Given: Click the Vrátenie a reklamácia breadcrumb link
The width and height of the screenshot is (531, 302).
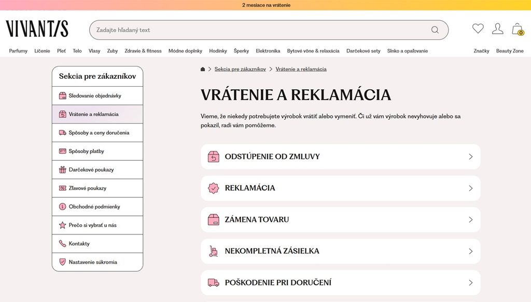Looking at the screenshot, I should click(301, 69).
